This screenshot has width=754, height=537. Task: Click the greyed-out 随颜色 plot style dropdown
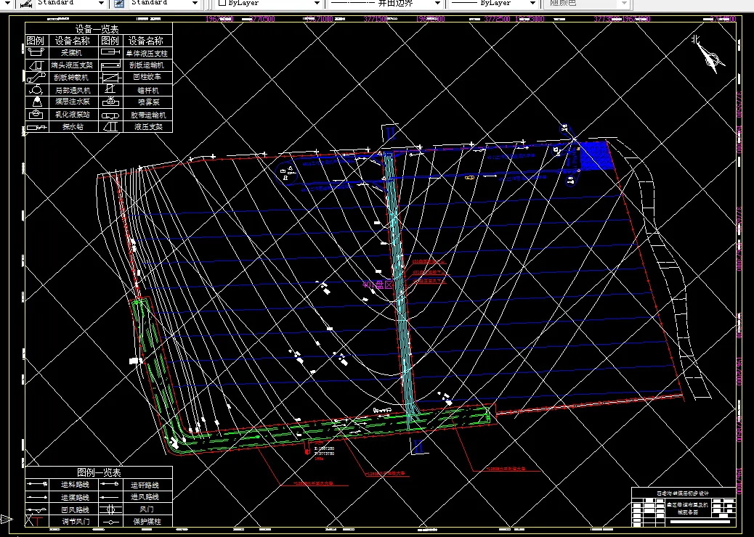coord(587,4)
